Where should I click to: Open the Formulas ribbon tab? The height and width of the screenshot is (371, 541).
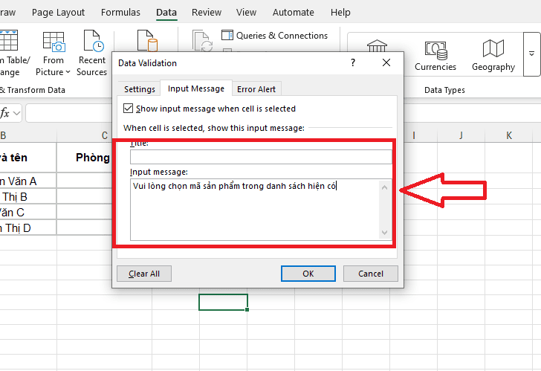(x=120, y=13)
